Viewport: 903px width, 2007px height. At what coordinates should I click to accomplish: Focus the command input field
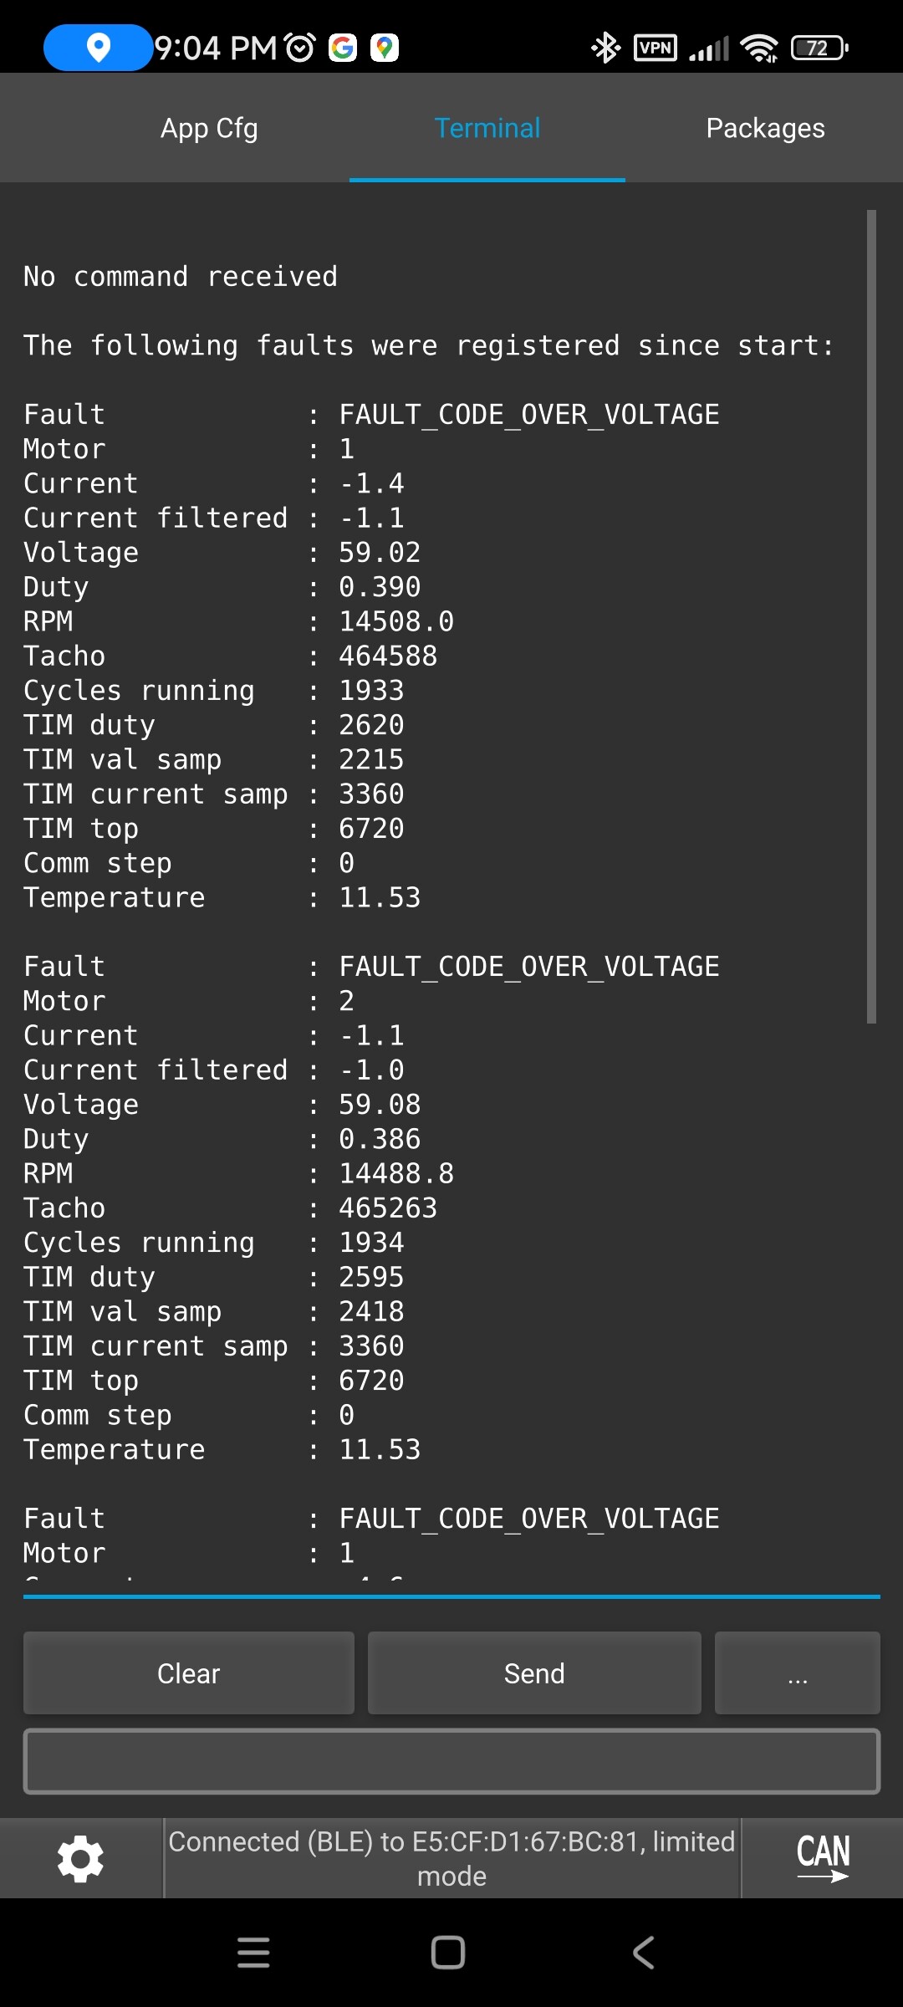coord(451,1761)
